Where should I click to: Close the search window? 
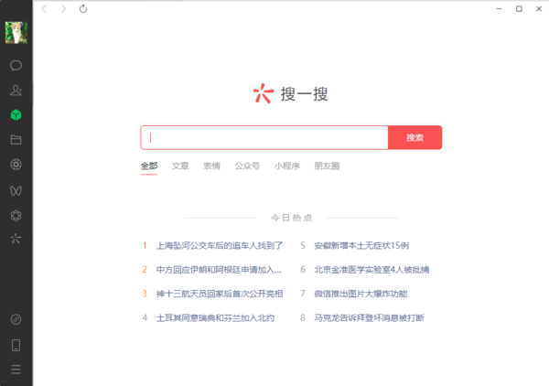pos(539,9)
